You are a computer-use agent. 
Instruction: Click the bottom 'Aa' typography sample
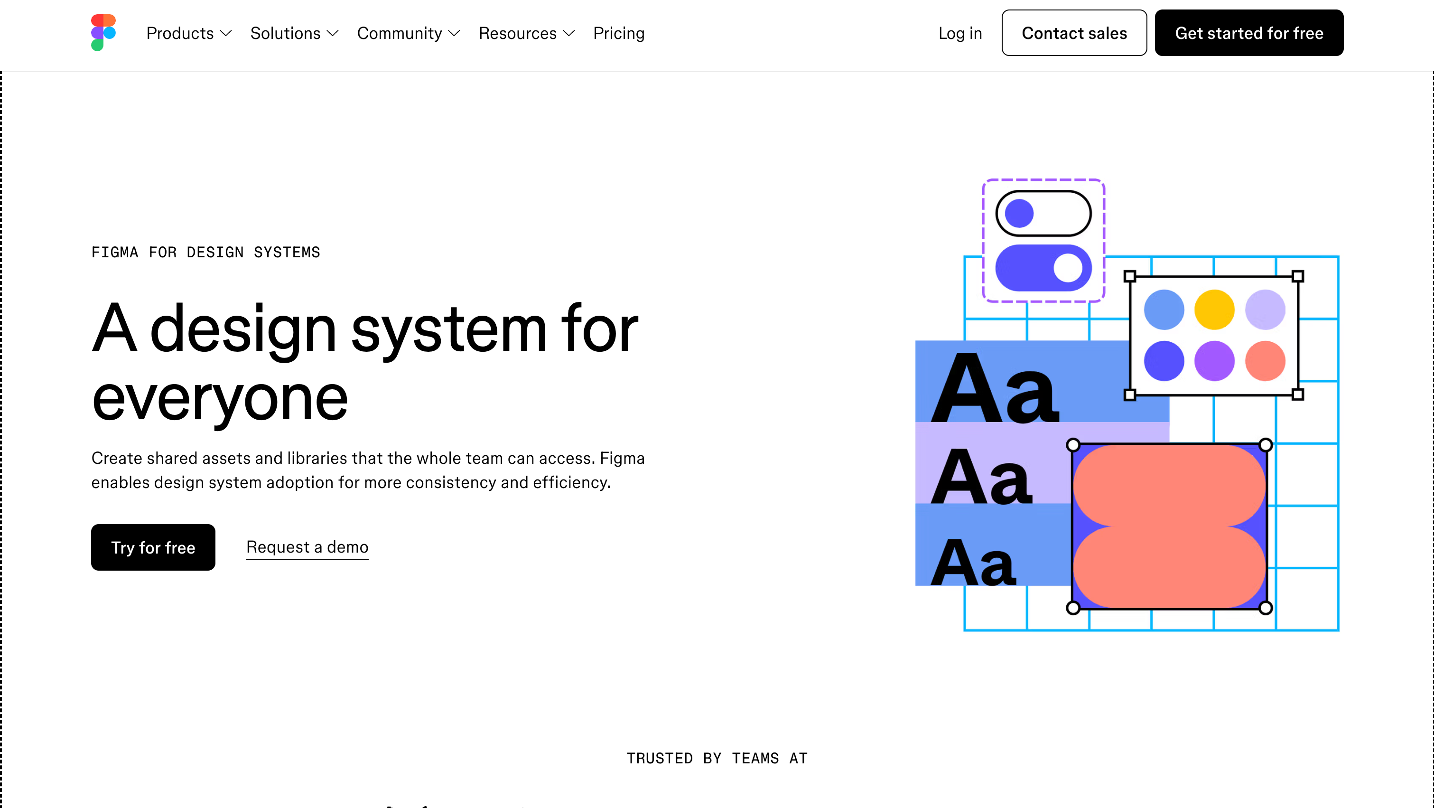[x=973, y=562]
